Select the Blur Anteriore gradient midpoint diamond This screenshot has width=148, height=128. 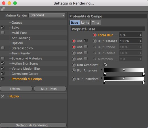[124, 70]
